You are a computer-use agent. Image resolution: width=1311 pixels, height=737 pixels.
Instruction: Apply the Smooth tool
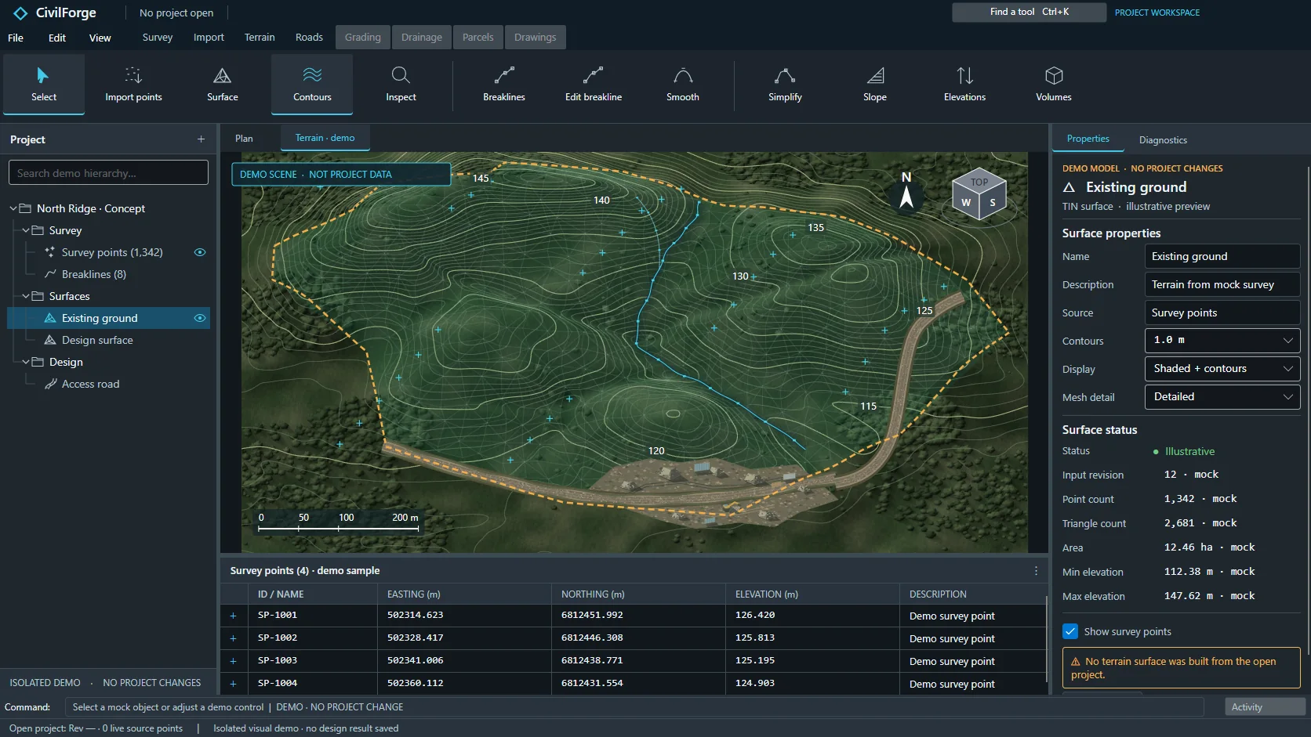683,85
